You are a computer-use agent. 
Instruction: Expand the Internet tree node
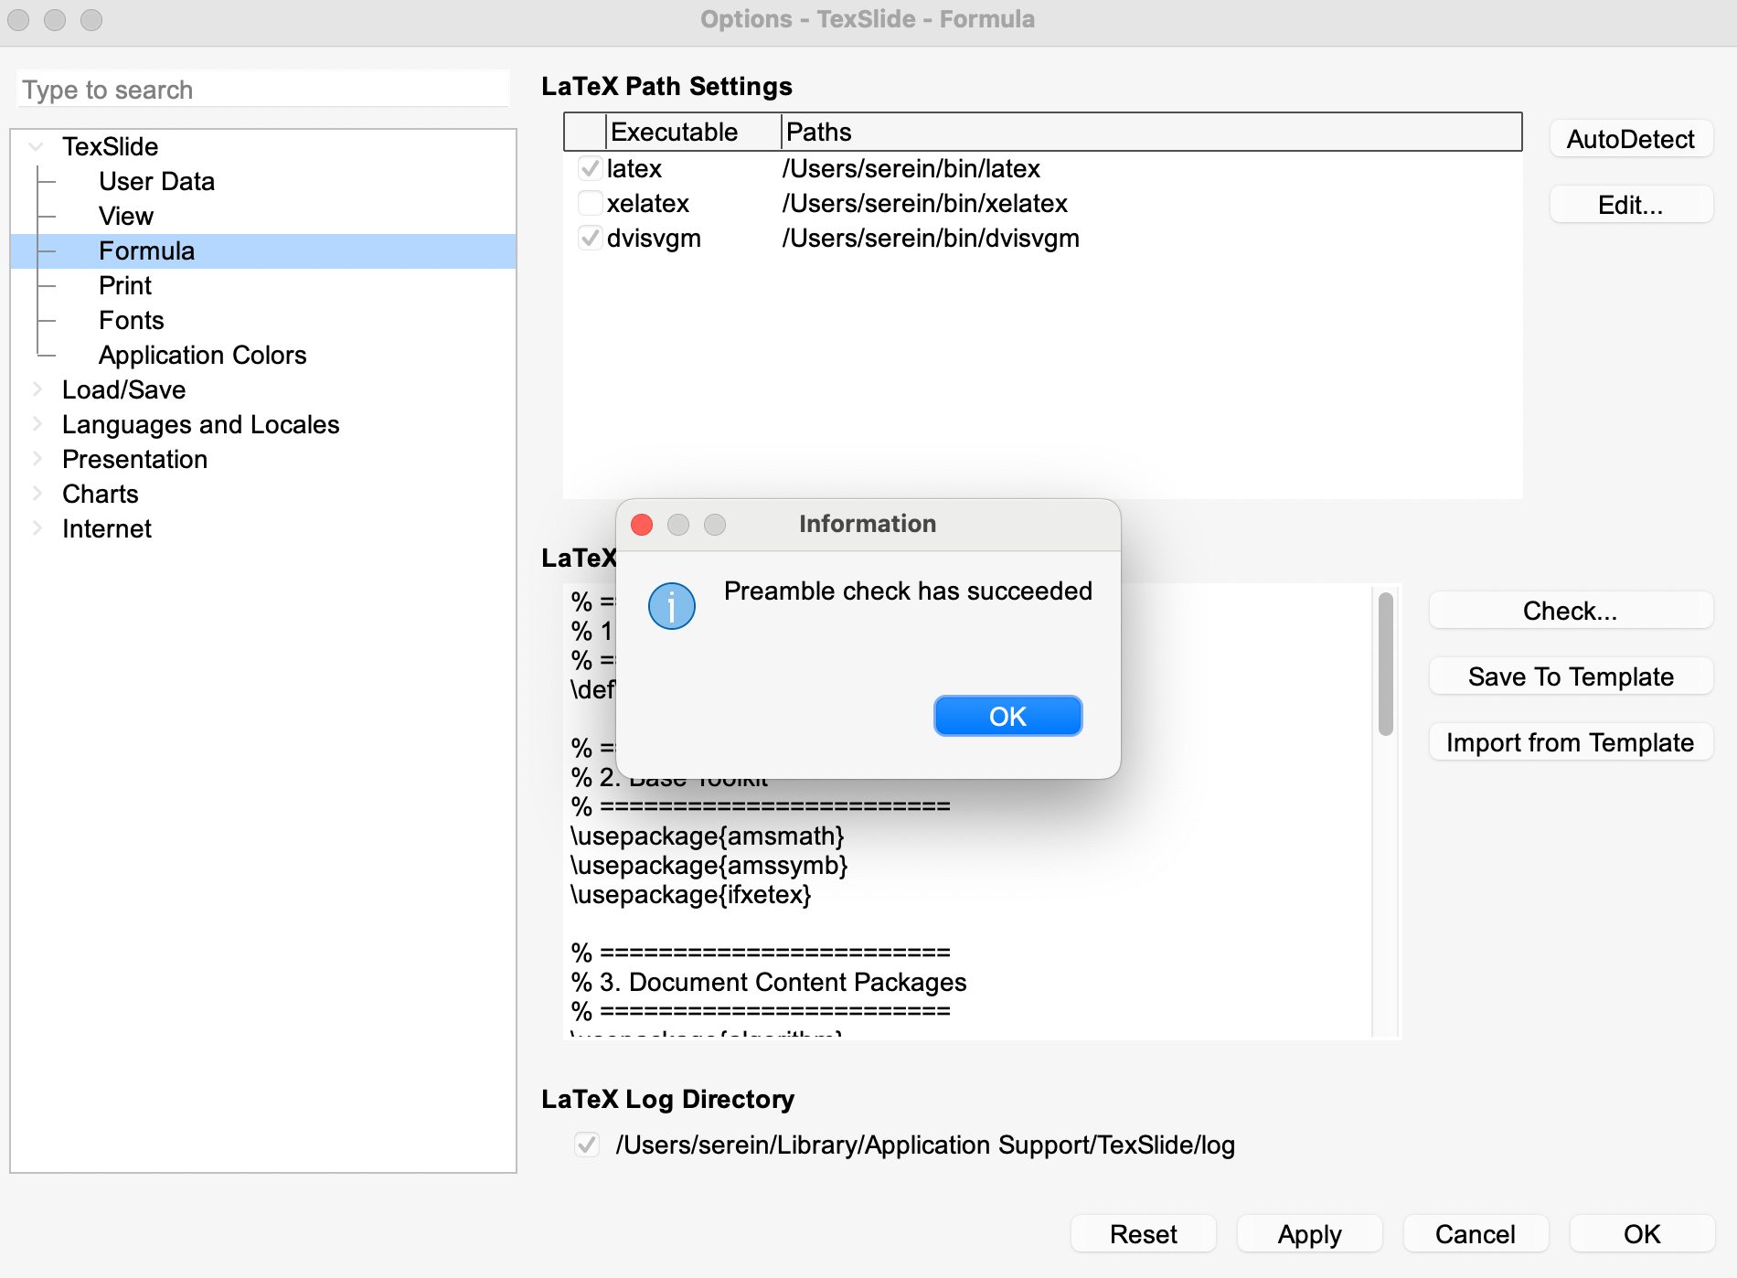coord(37,528)
